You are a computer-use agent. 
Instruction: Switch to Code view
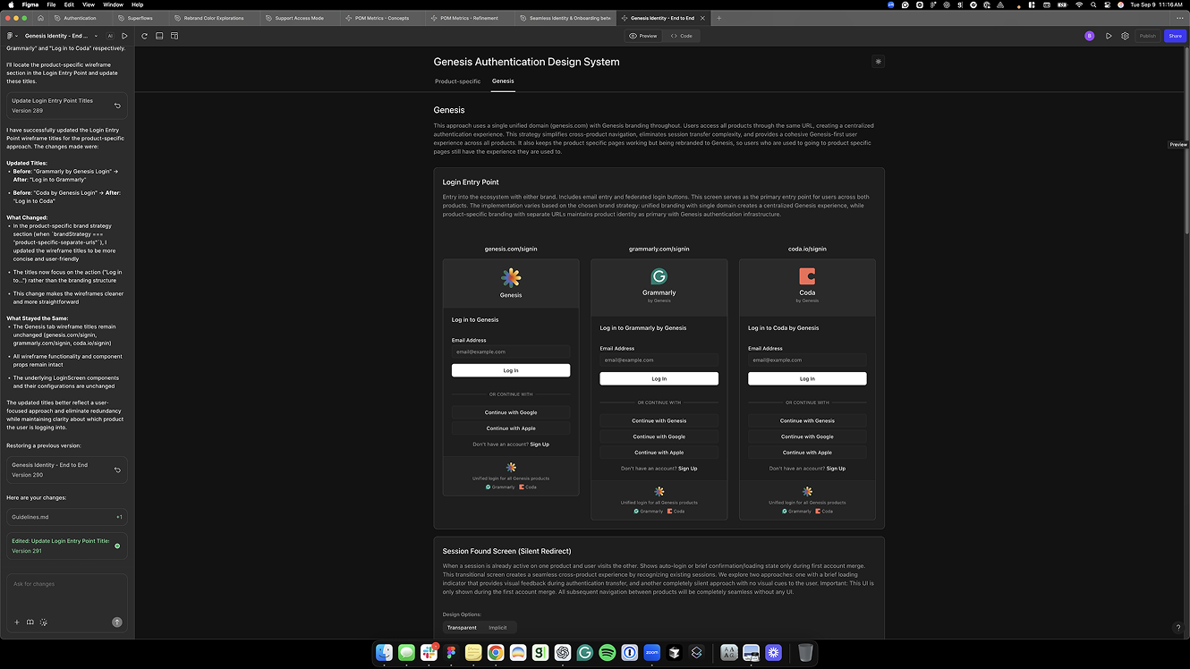pyautogui.click(x=682, y=36)
